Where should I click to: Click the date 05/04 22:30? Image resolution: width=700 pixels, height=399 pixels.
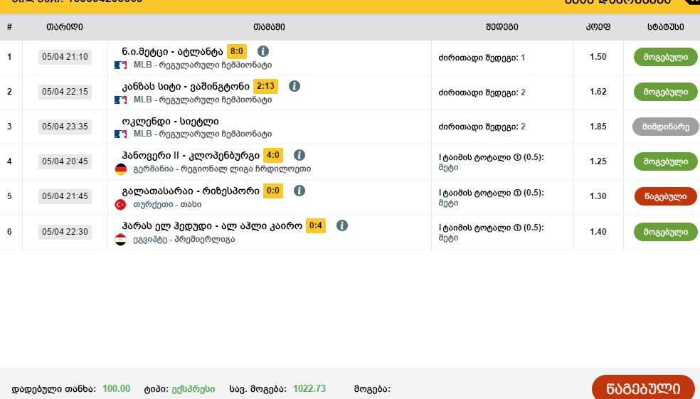tap(65, 232)
